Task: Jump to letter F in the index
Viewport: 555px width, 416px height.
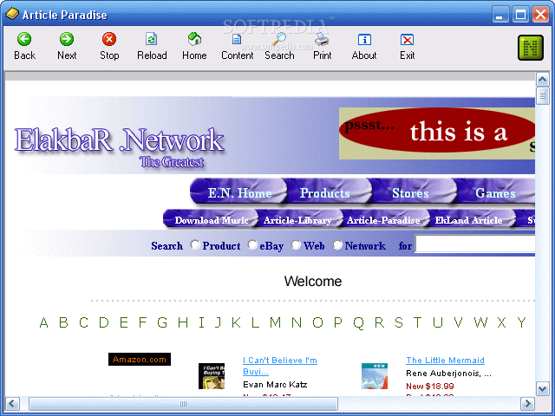Action: pos(142,322)
